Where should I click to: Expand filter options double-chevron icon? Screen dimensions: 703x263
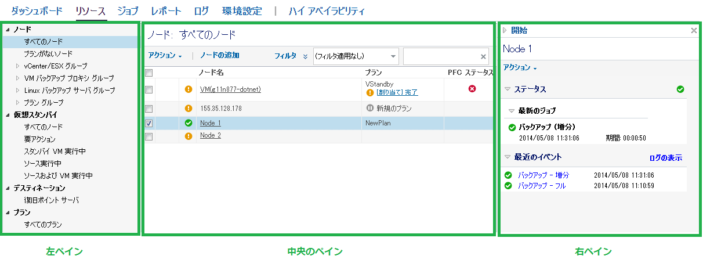click(305, 56)
